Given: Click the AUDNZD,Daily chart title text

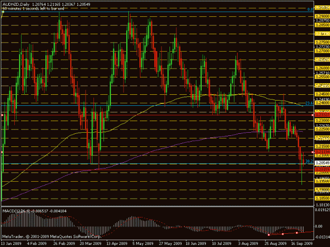Looking at the screenshot, I should 16,4.
